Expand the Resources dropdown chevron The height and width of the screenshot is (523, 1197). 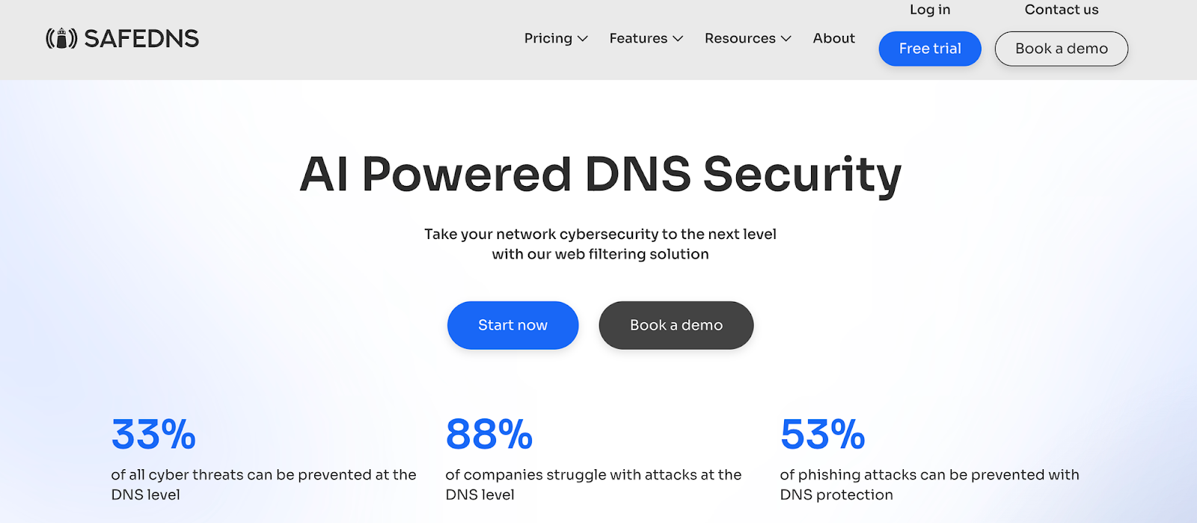pos(786,39)
